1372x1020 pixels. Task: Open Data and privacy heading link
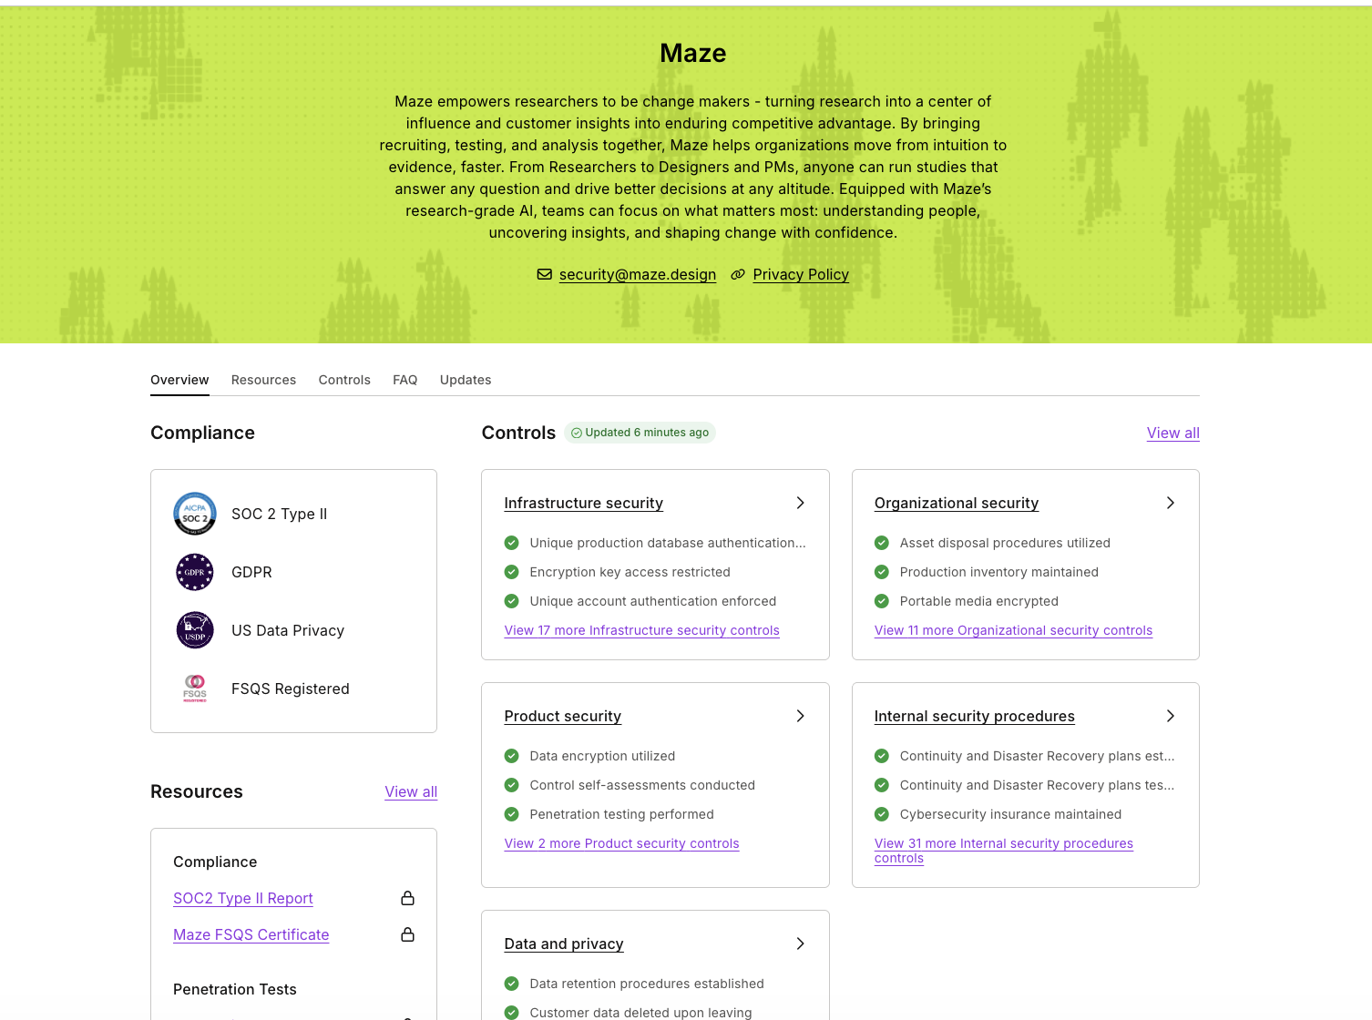point(564,943)
